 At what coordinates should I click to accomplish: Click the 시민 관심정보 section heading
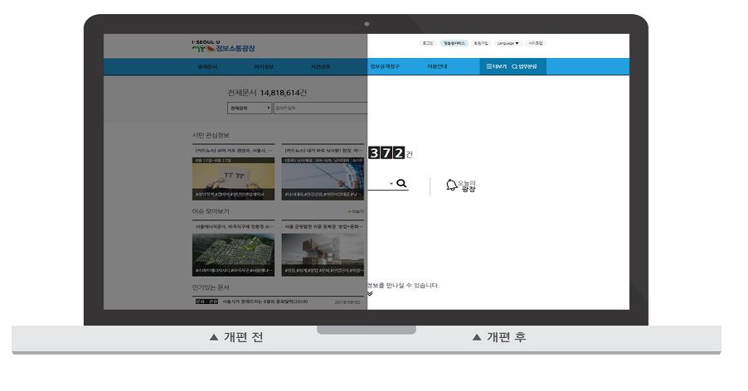point(211,136)
